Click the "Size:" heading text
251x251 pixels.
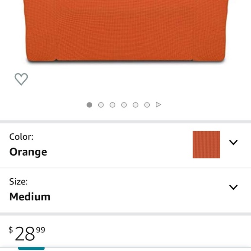19,182
